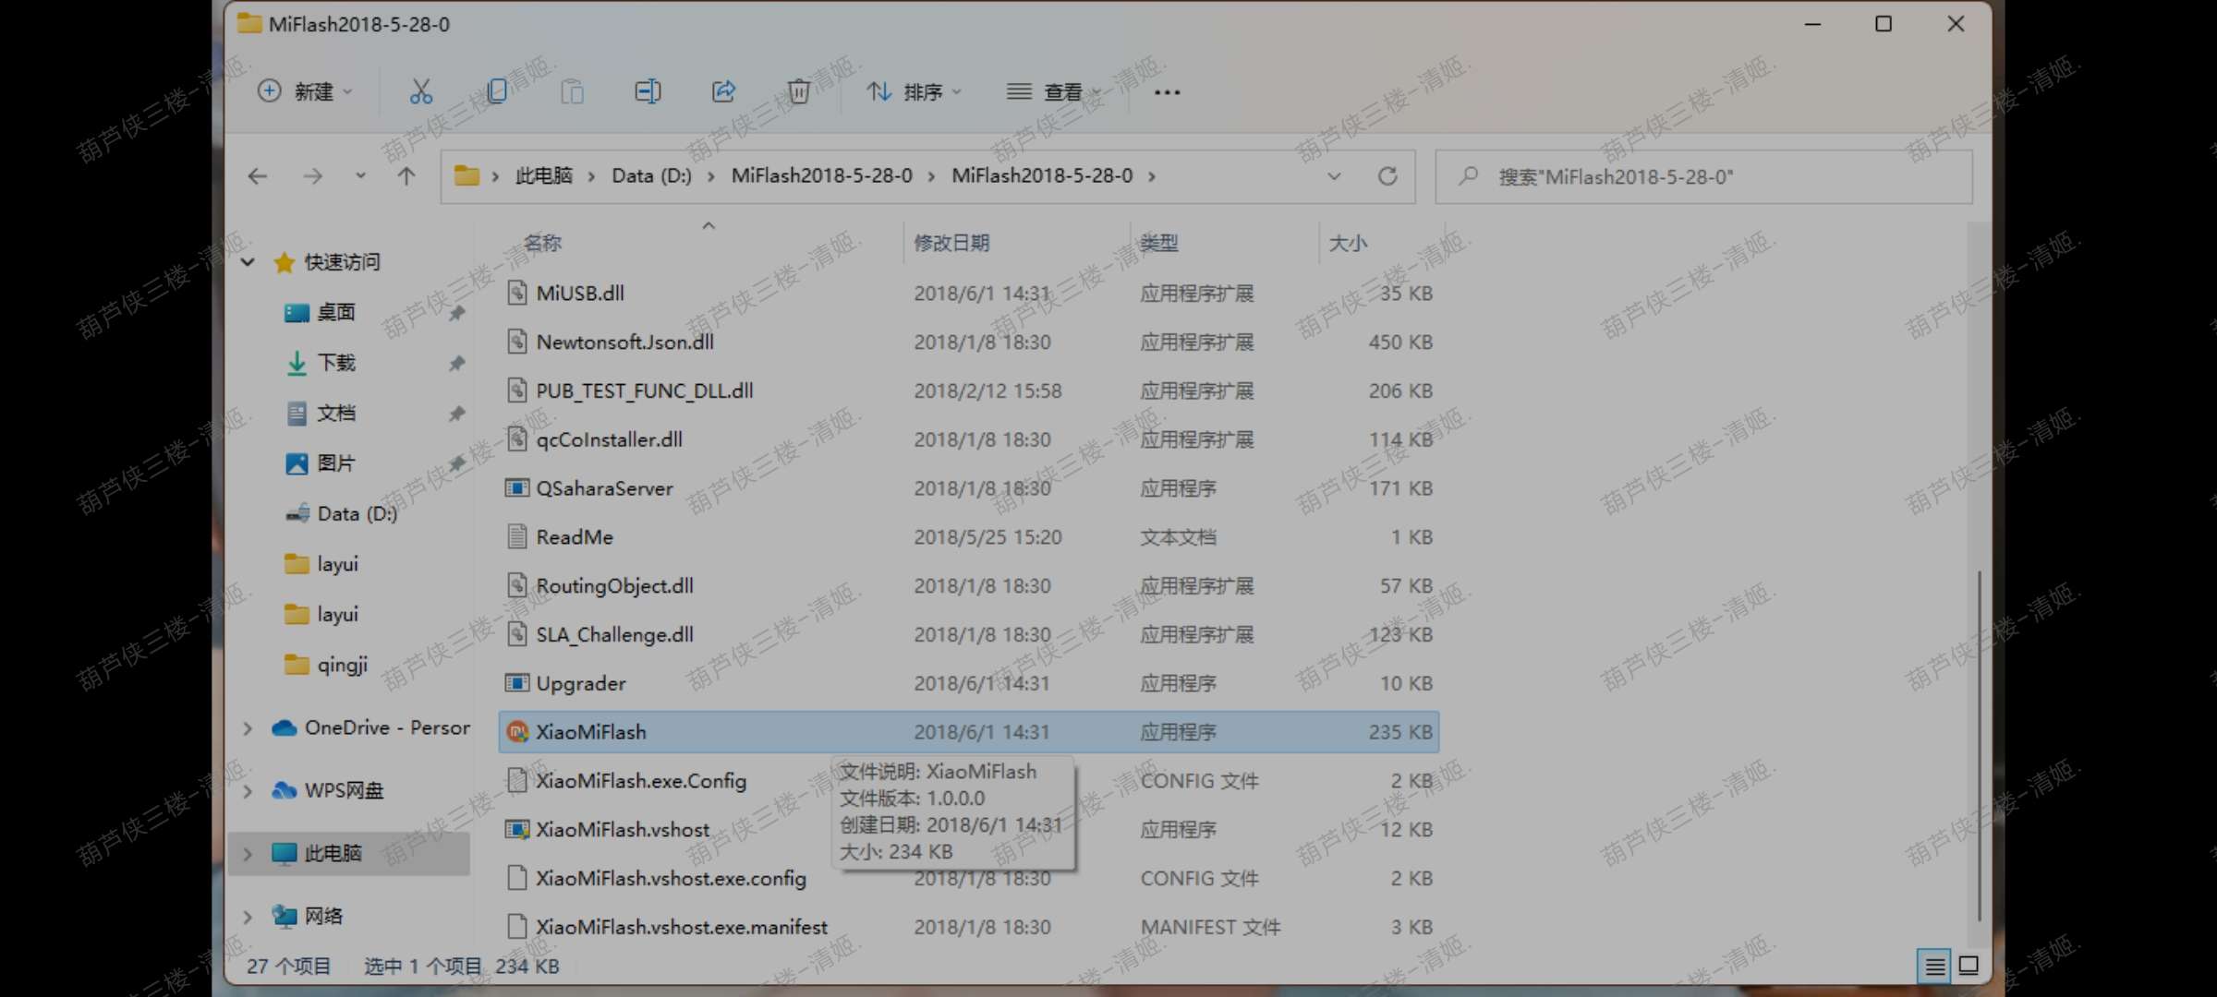Viewport: 2217px width, 997px height.
Task: Click the QSaharaServer application icon
Action: [517, 487]
